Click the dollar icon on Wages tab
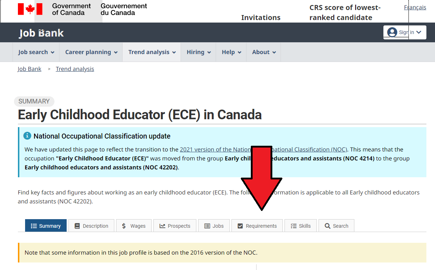 (124, 226)
